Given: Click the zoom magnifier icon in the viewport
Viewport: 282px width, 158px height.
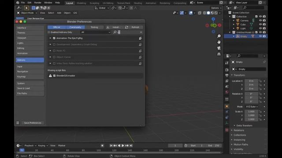Looking at the screenshot, I should click(x=219, y=36).
